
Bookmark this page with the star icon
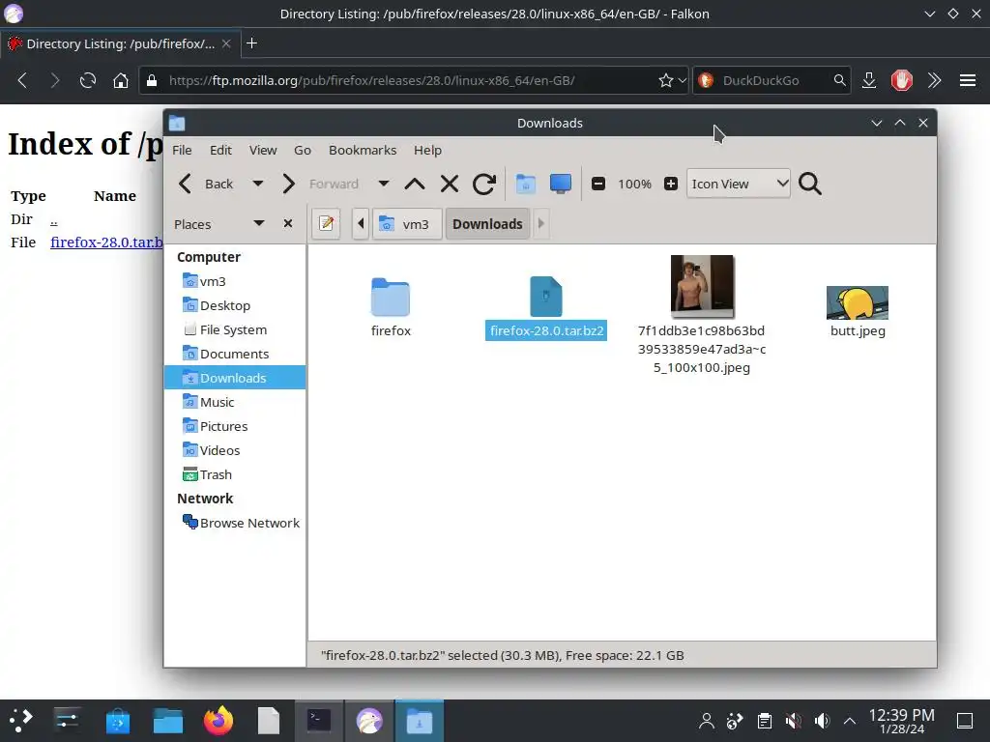pos(665,80)
